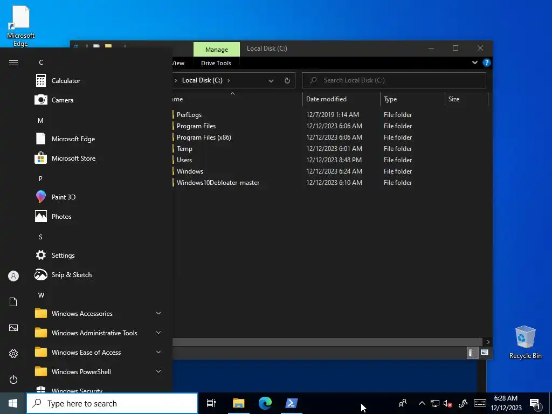Jump to letter P app group
The height and width of the screenshot is (414, 552).
pos(41,178)
